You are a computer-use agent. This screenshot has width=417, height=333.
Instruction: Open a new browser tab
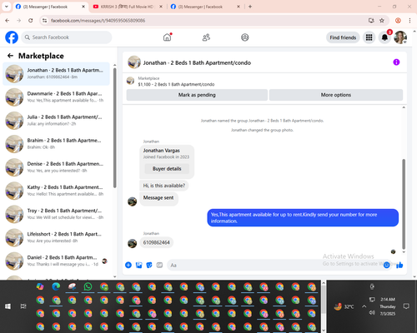250,7
